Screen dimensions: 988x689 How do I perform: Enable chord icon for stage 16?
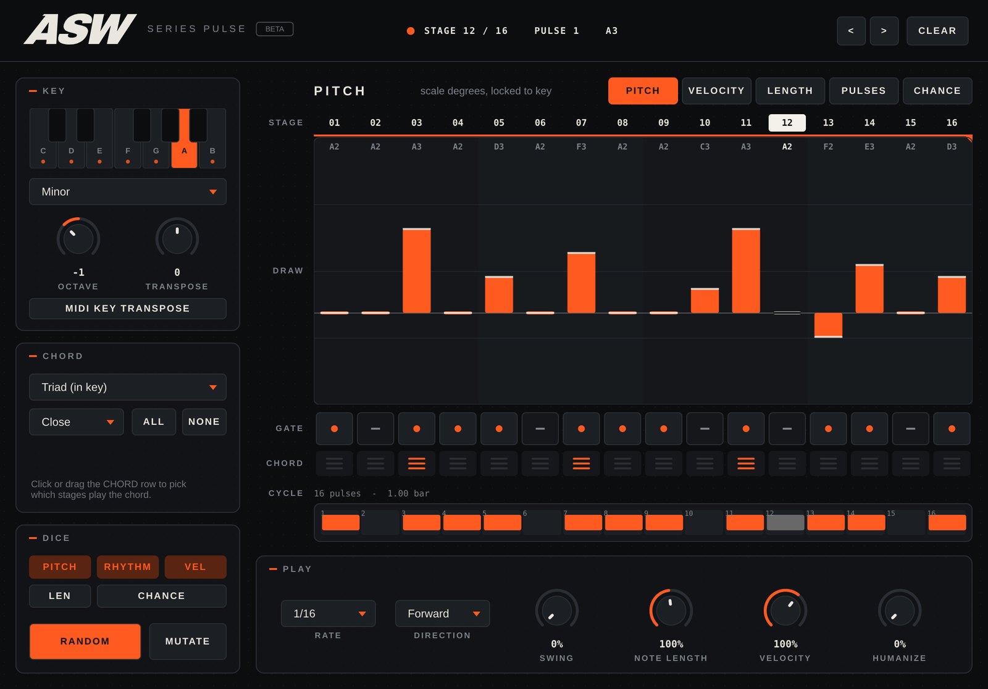952,463
